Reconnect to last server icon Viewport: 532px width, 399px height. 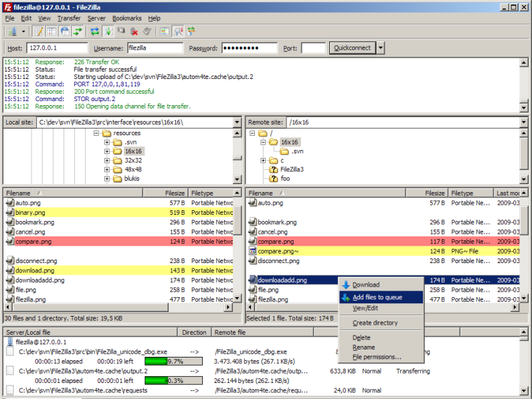[x=147, y=31]
